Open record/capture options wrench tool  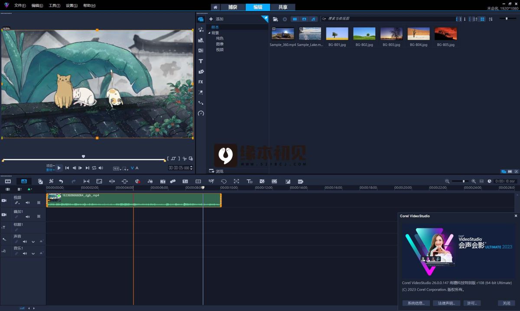tap(51, 181)
